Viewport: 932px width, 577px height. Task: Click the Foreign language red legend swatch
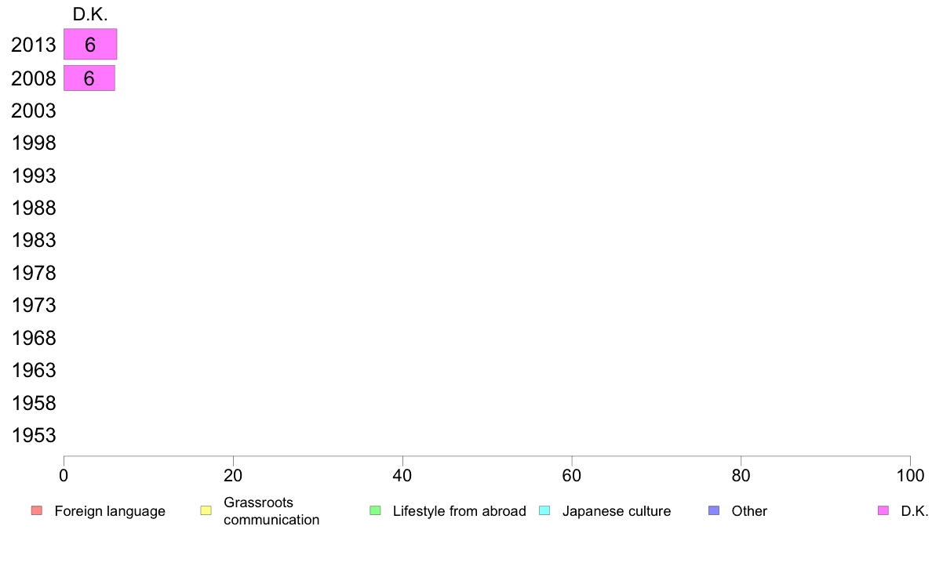pyautogui.click(x=37, y=510)
